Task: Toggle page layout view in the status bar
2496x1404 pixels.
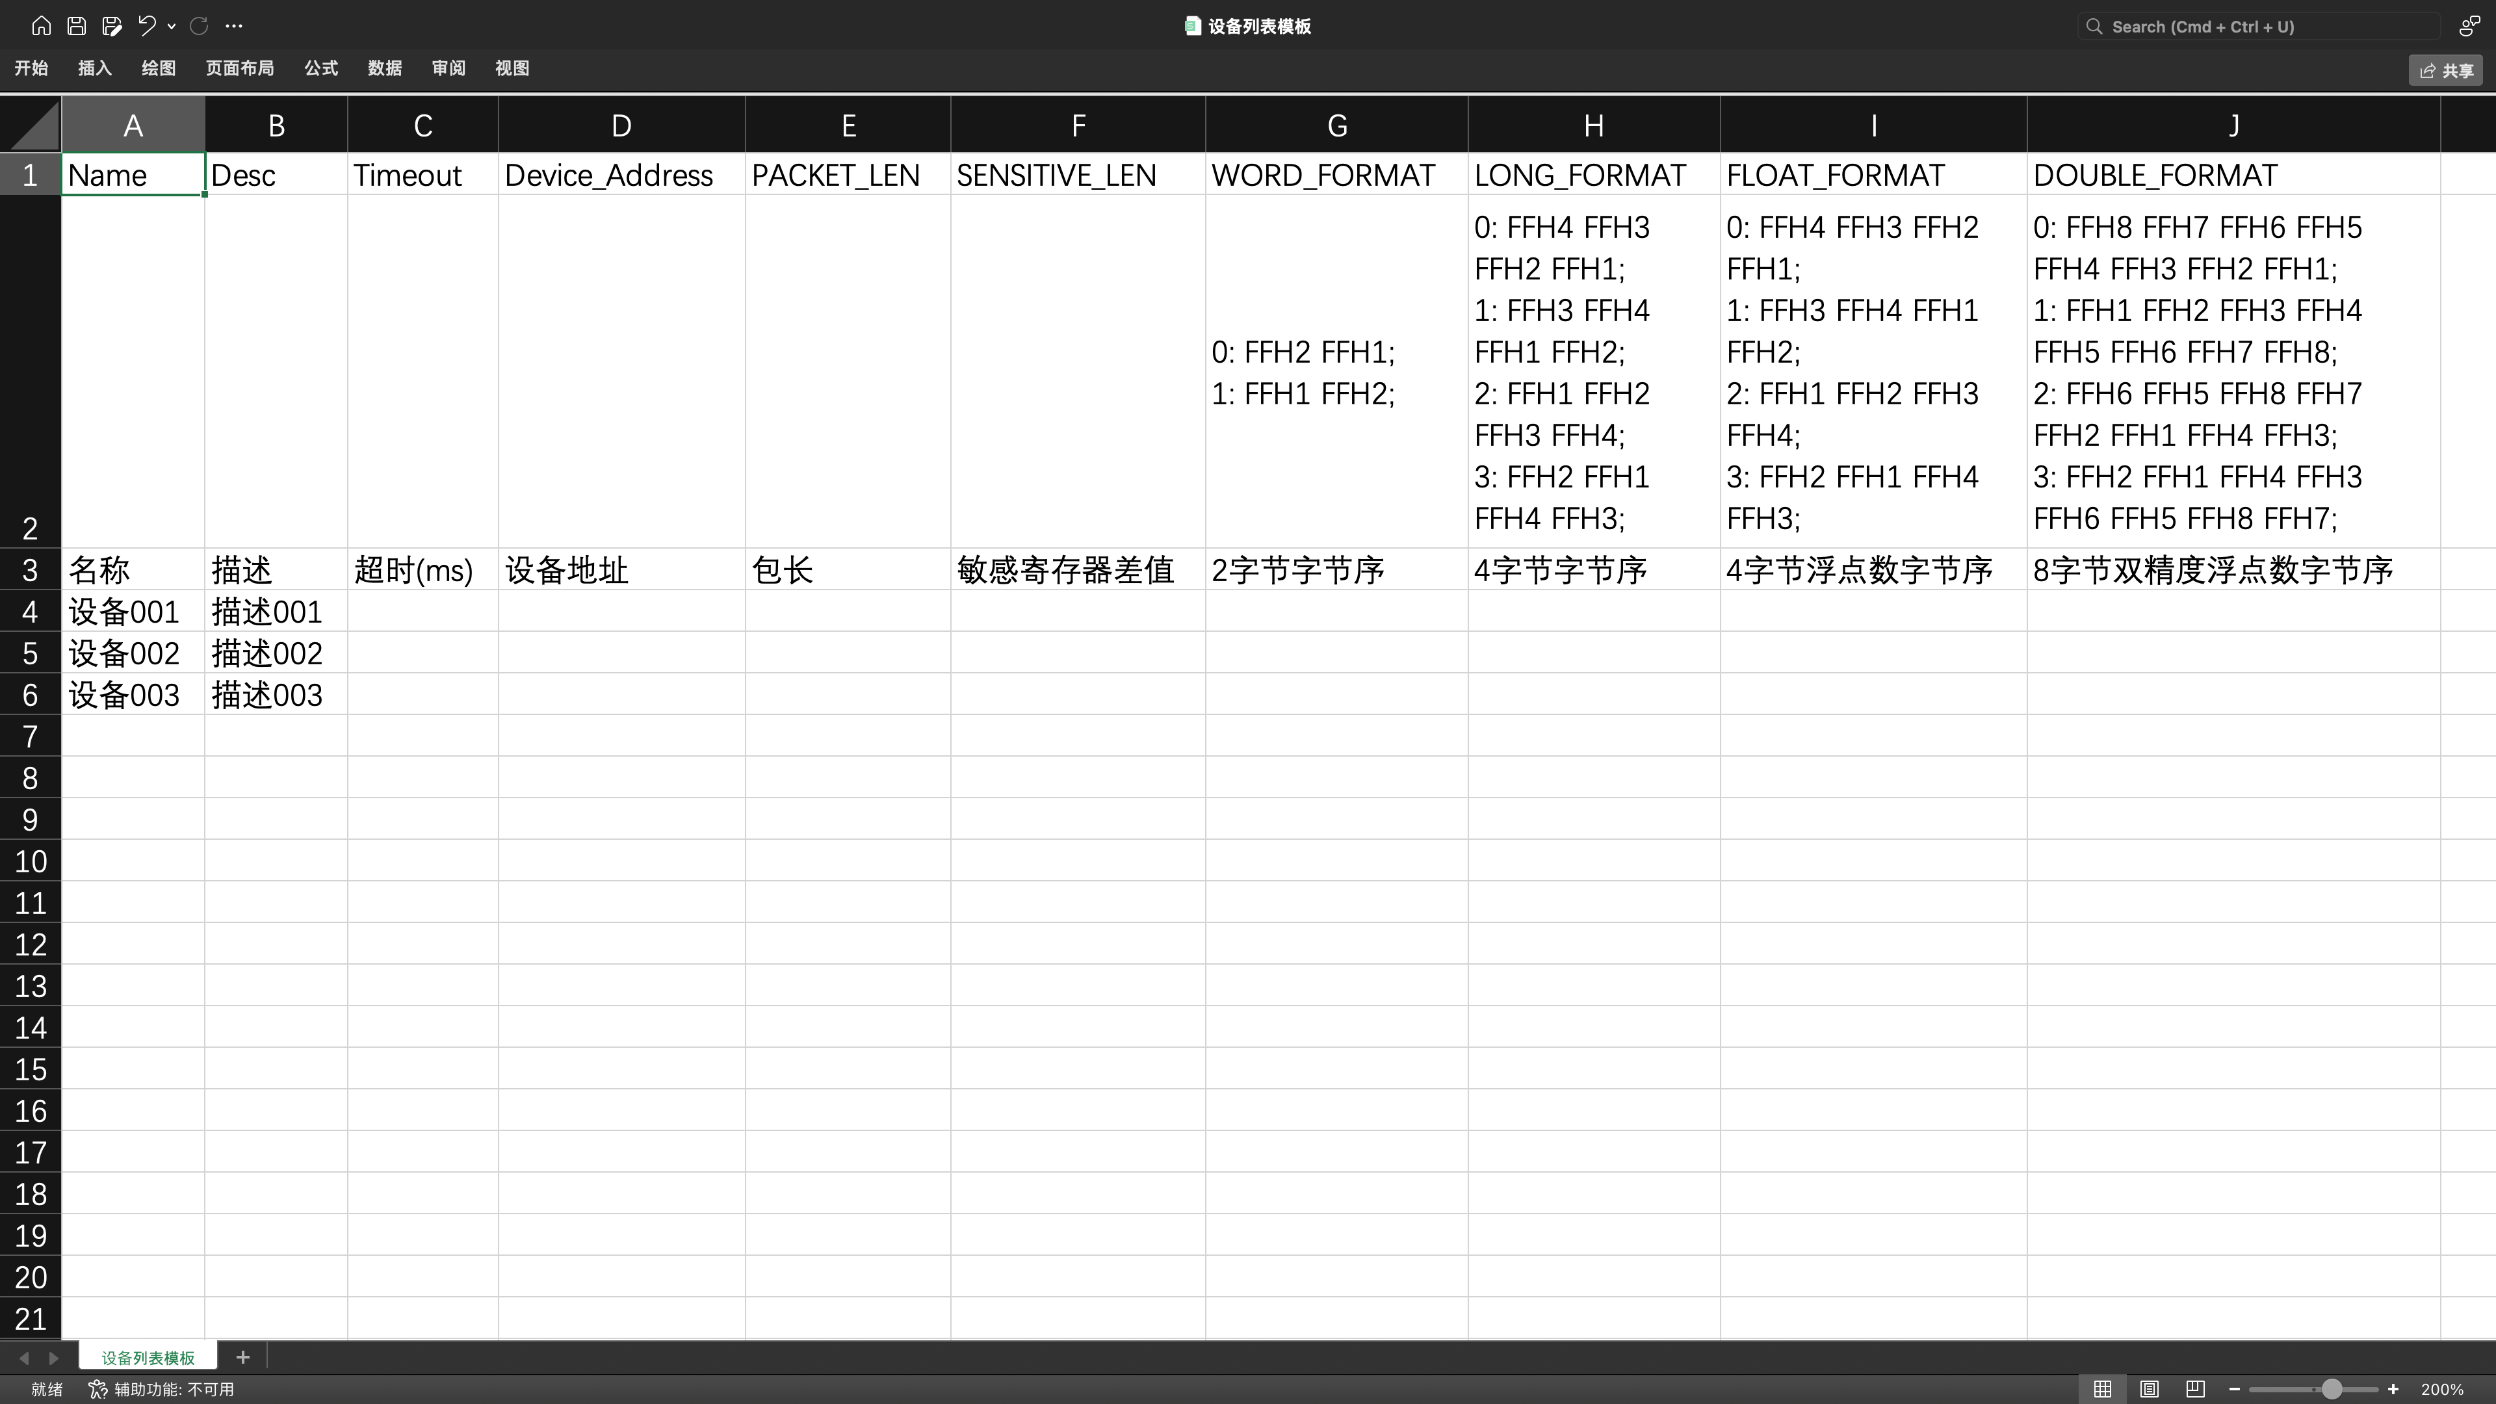Action: (2148, 1388)
